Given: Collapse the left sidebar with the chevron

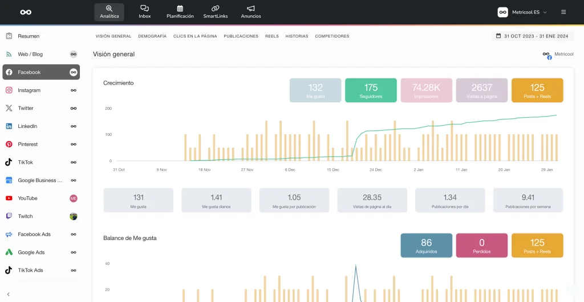Looking at the screenshot, I should pos(9,294).
